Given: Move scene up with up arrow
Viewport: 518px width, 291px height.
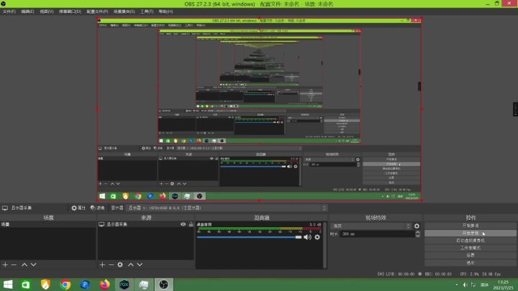Looking at the screenshot, I should (x=24, y=264).
